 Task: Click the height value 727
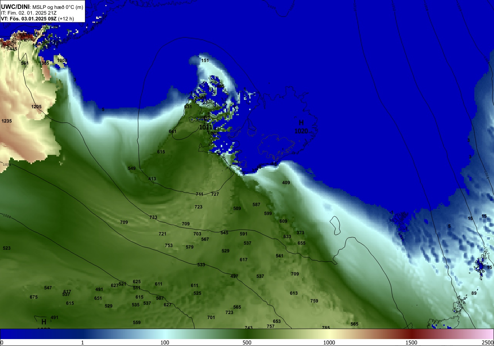tap(215, 194)
